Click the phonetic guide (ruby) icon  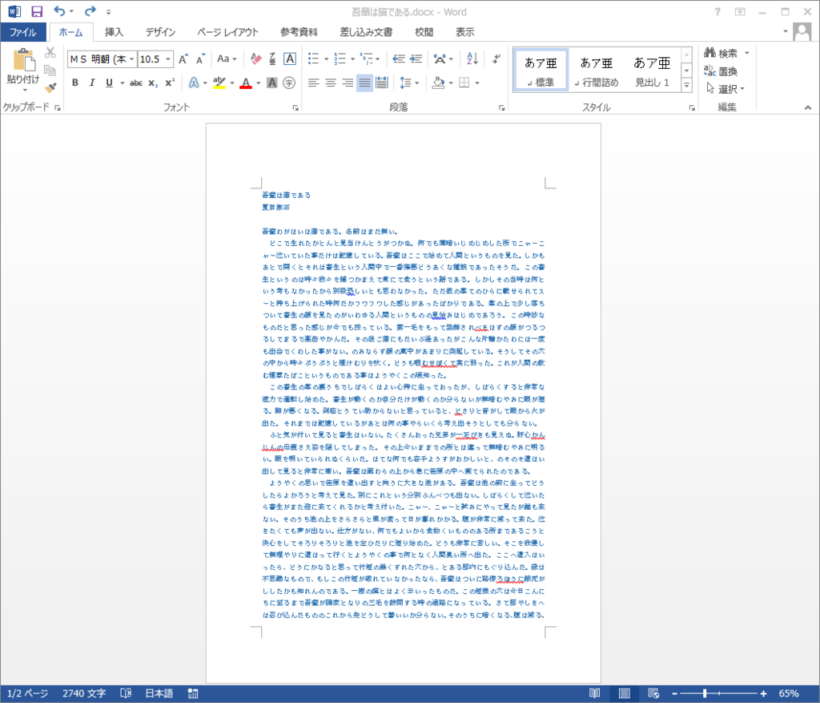point(272,59)
